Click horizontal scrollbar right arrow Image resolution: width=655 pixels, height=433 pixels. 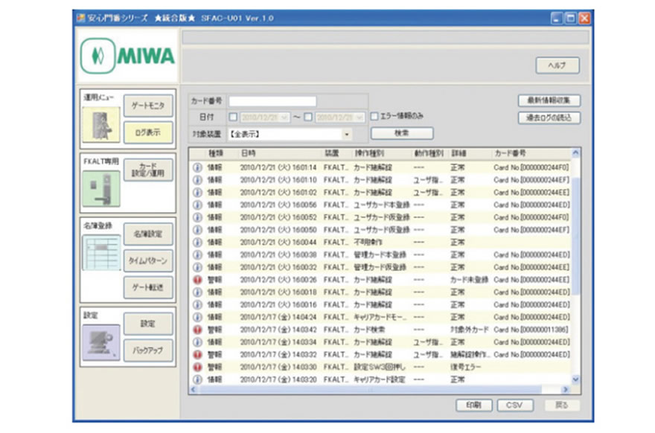565,390
